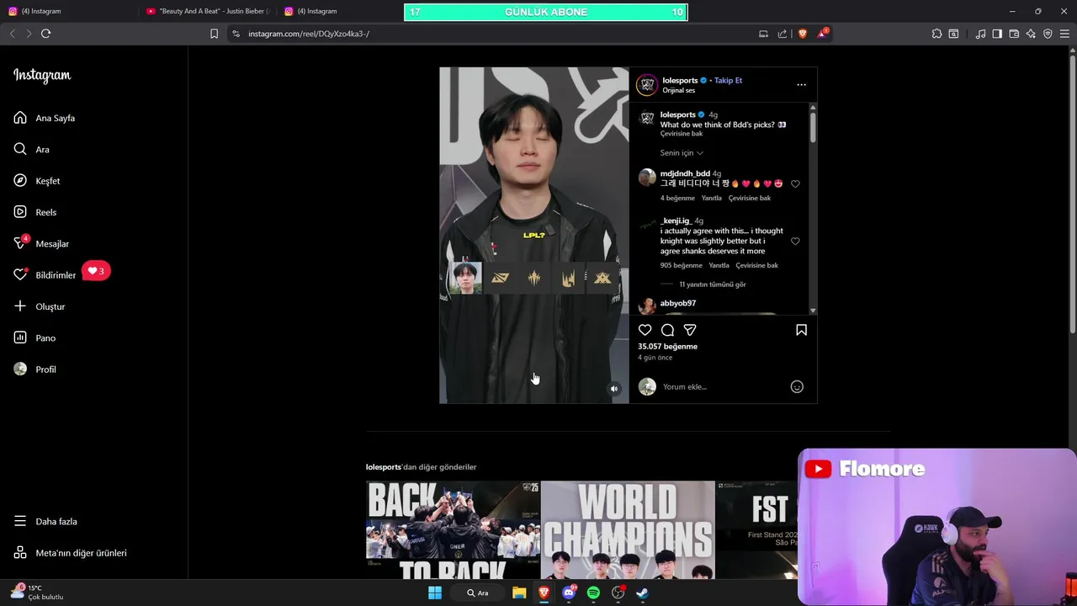This screenshot has width=1077, height=606.
Task: Bookmark this page in the address bar
Action: click(x=214, y=34)
